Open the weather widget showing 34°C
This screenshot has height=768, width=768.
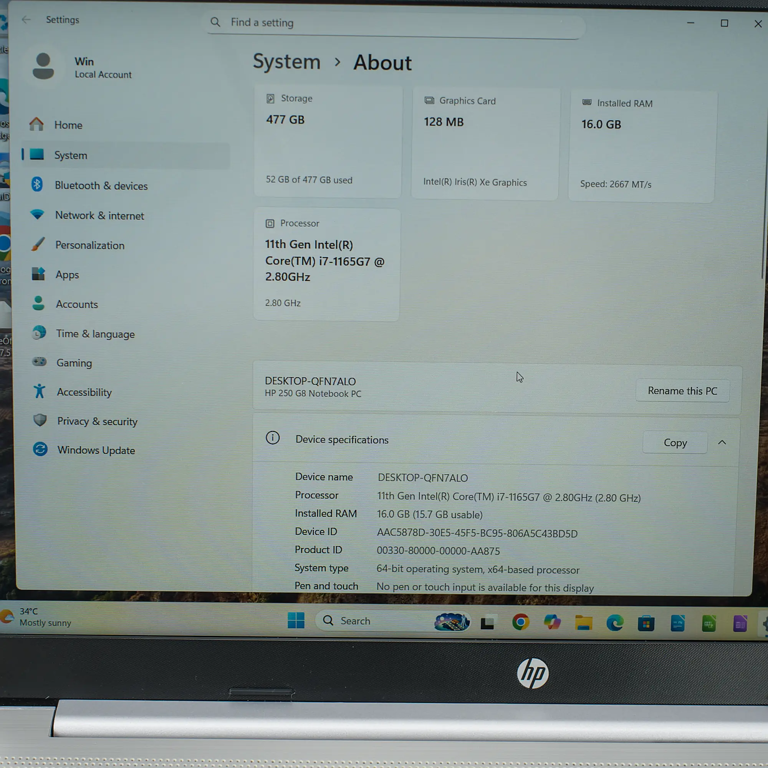[x=36, y=617]
